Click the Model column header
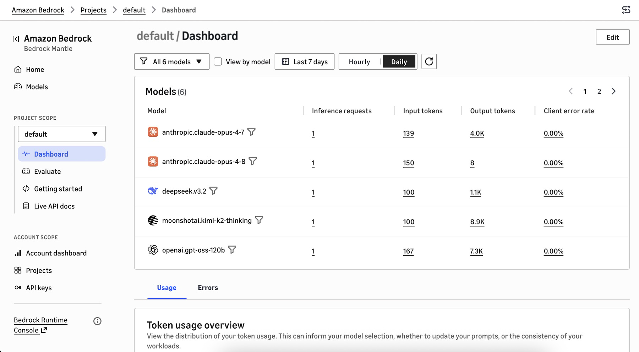Image resolution: width=639 pixels, height=352 pixels. point(157,111)
